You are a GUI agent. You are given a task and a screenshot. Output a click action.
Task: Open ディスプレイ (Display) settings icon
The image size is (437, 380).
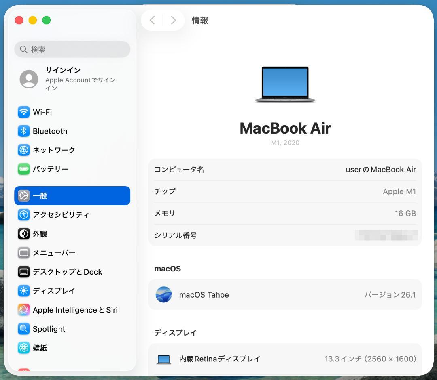tap(23, 291)
